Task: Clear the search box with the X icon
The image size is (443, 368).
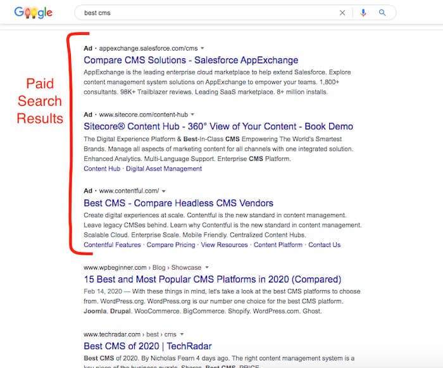Action: 342,13
